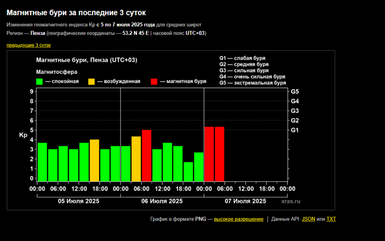
Task: Click the yellow 'возбужденная' legend swatch
Action: [x=91, y=81]
